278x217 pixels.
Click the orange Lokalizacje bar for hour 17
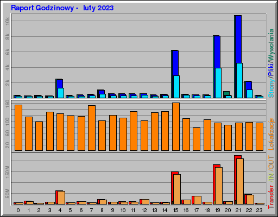tap(197, 139)
